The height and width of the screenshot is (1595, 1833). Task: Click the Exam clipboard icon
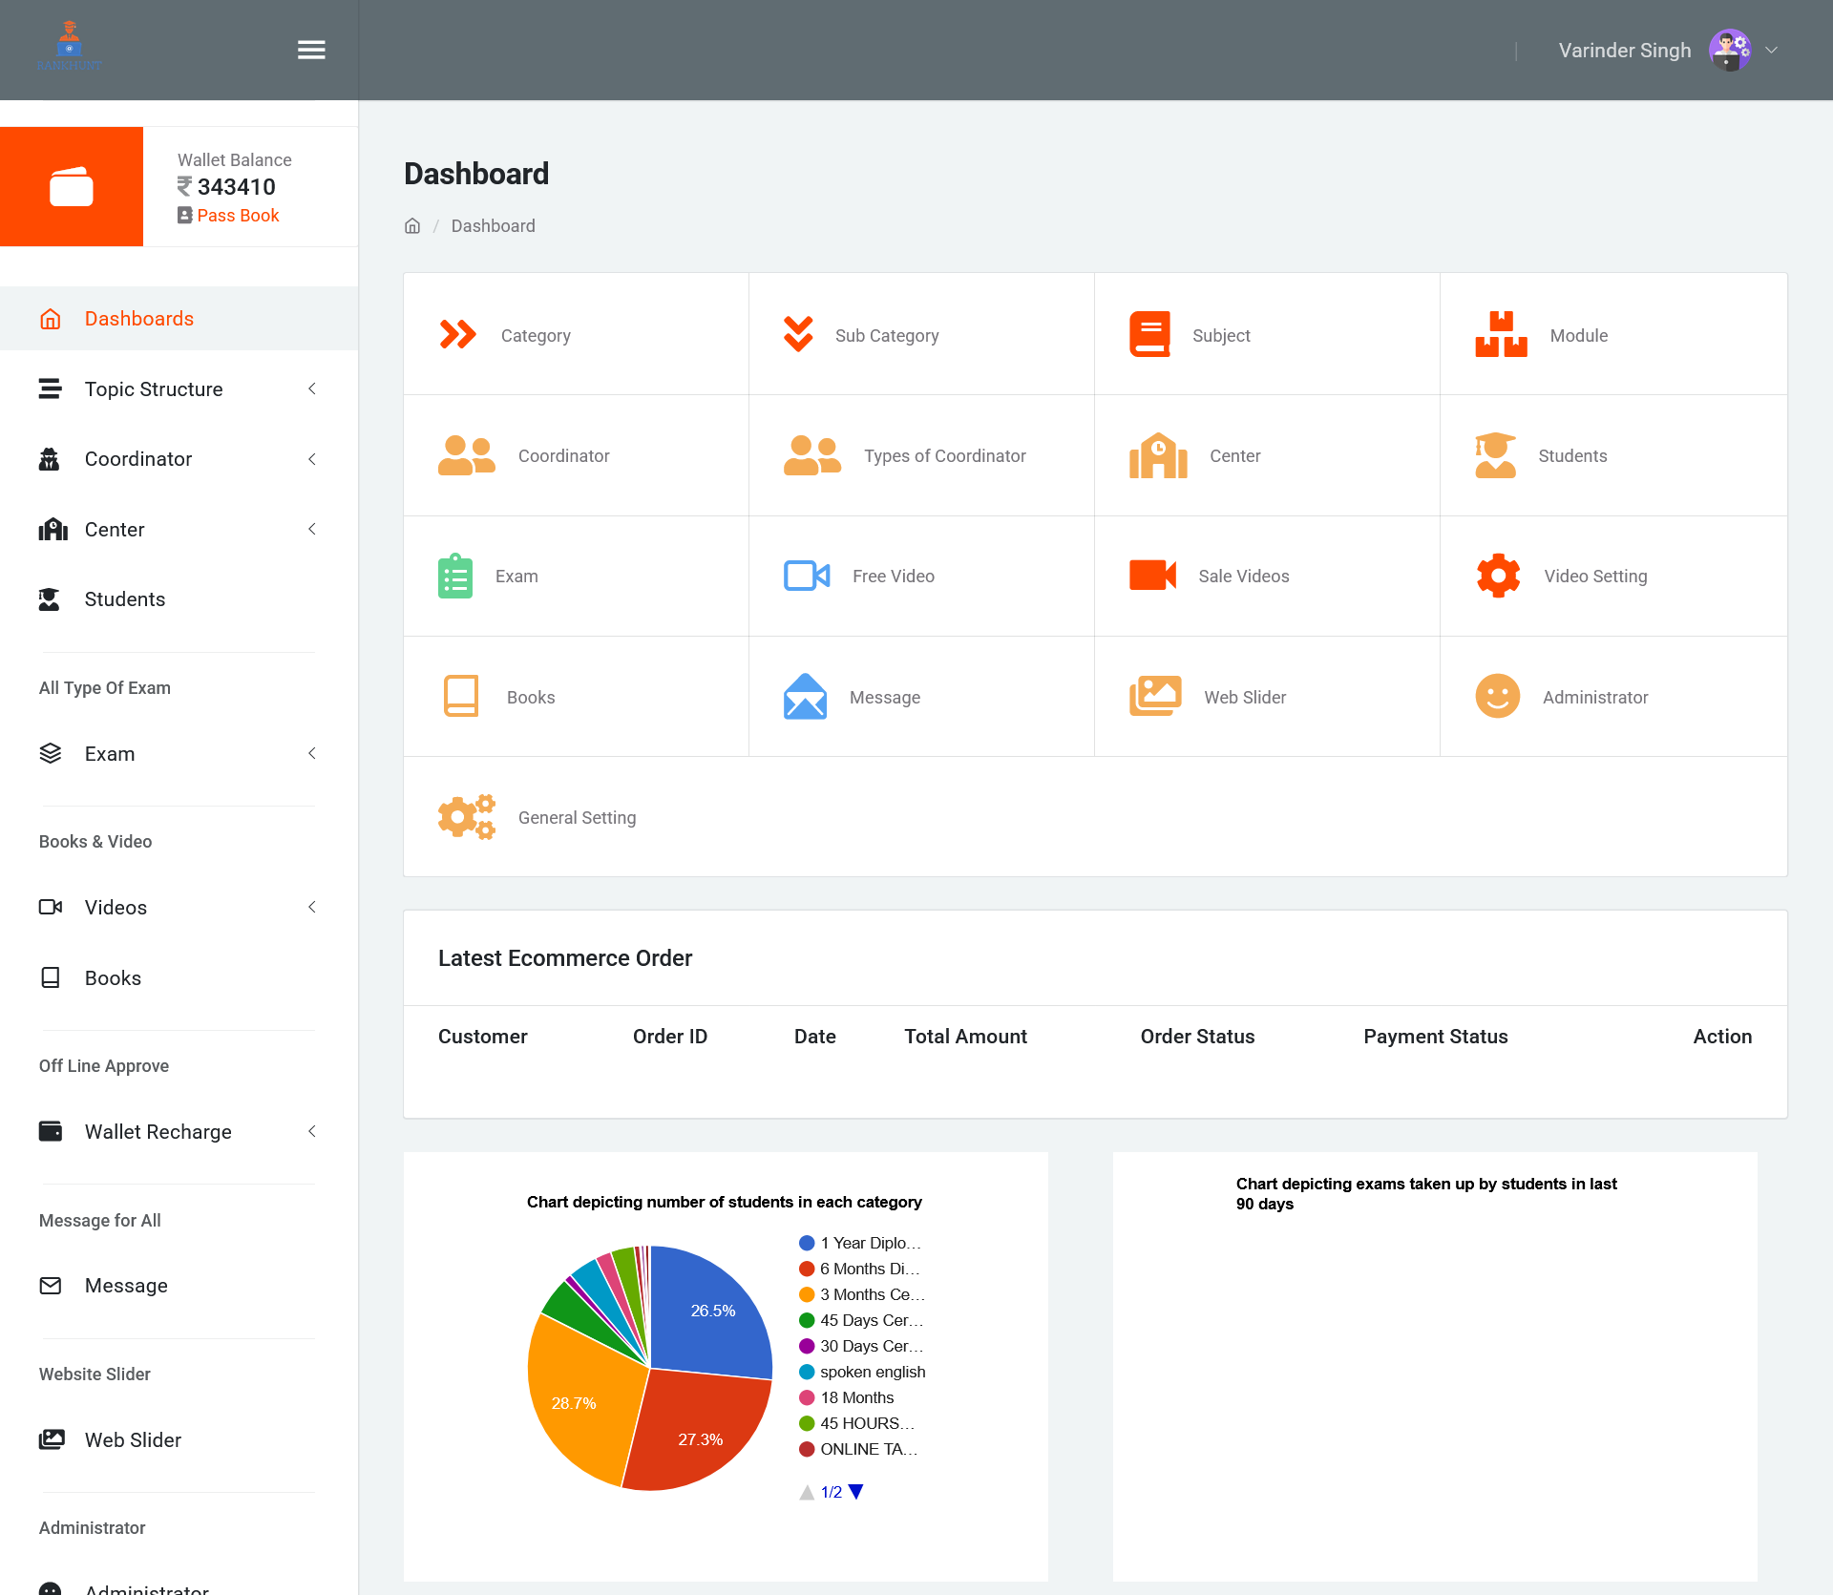tap(454, 576)
